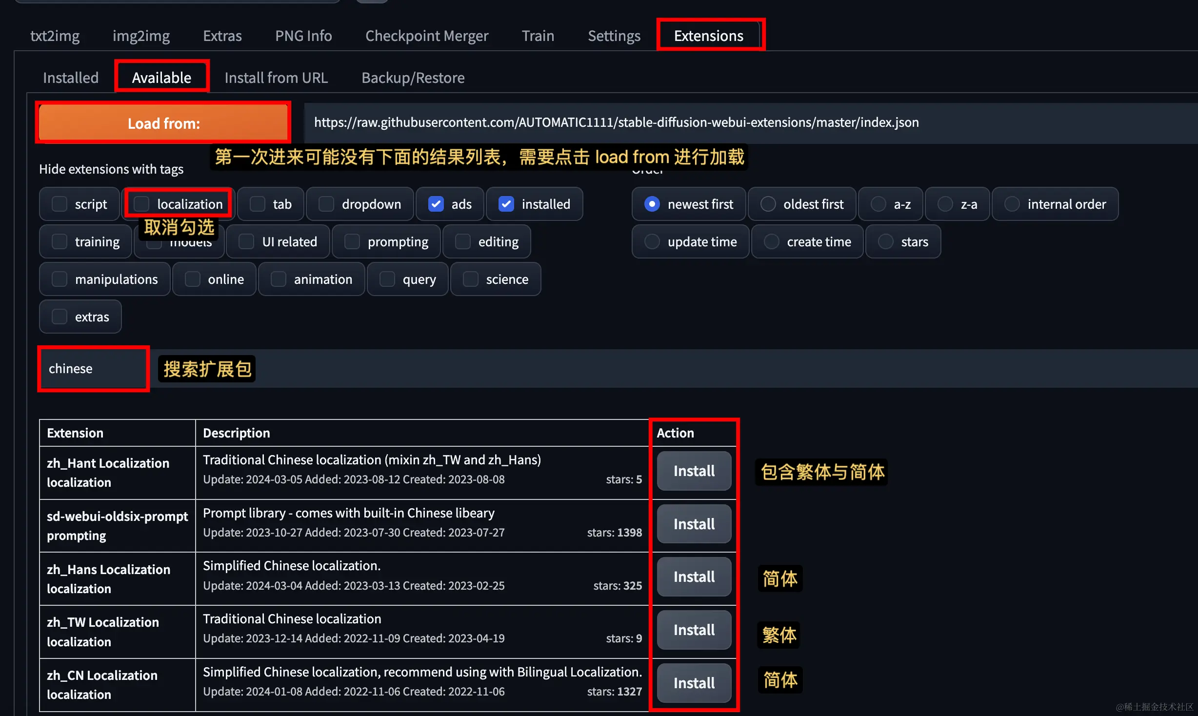Viewport: 1198px width, 716px height.
Task: Select the oldest first order option
Action: pyautogui.click(x=768, y=204)
